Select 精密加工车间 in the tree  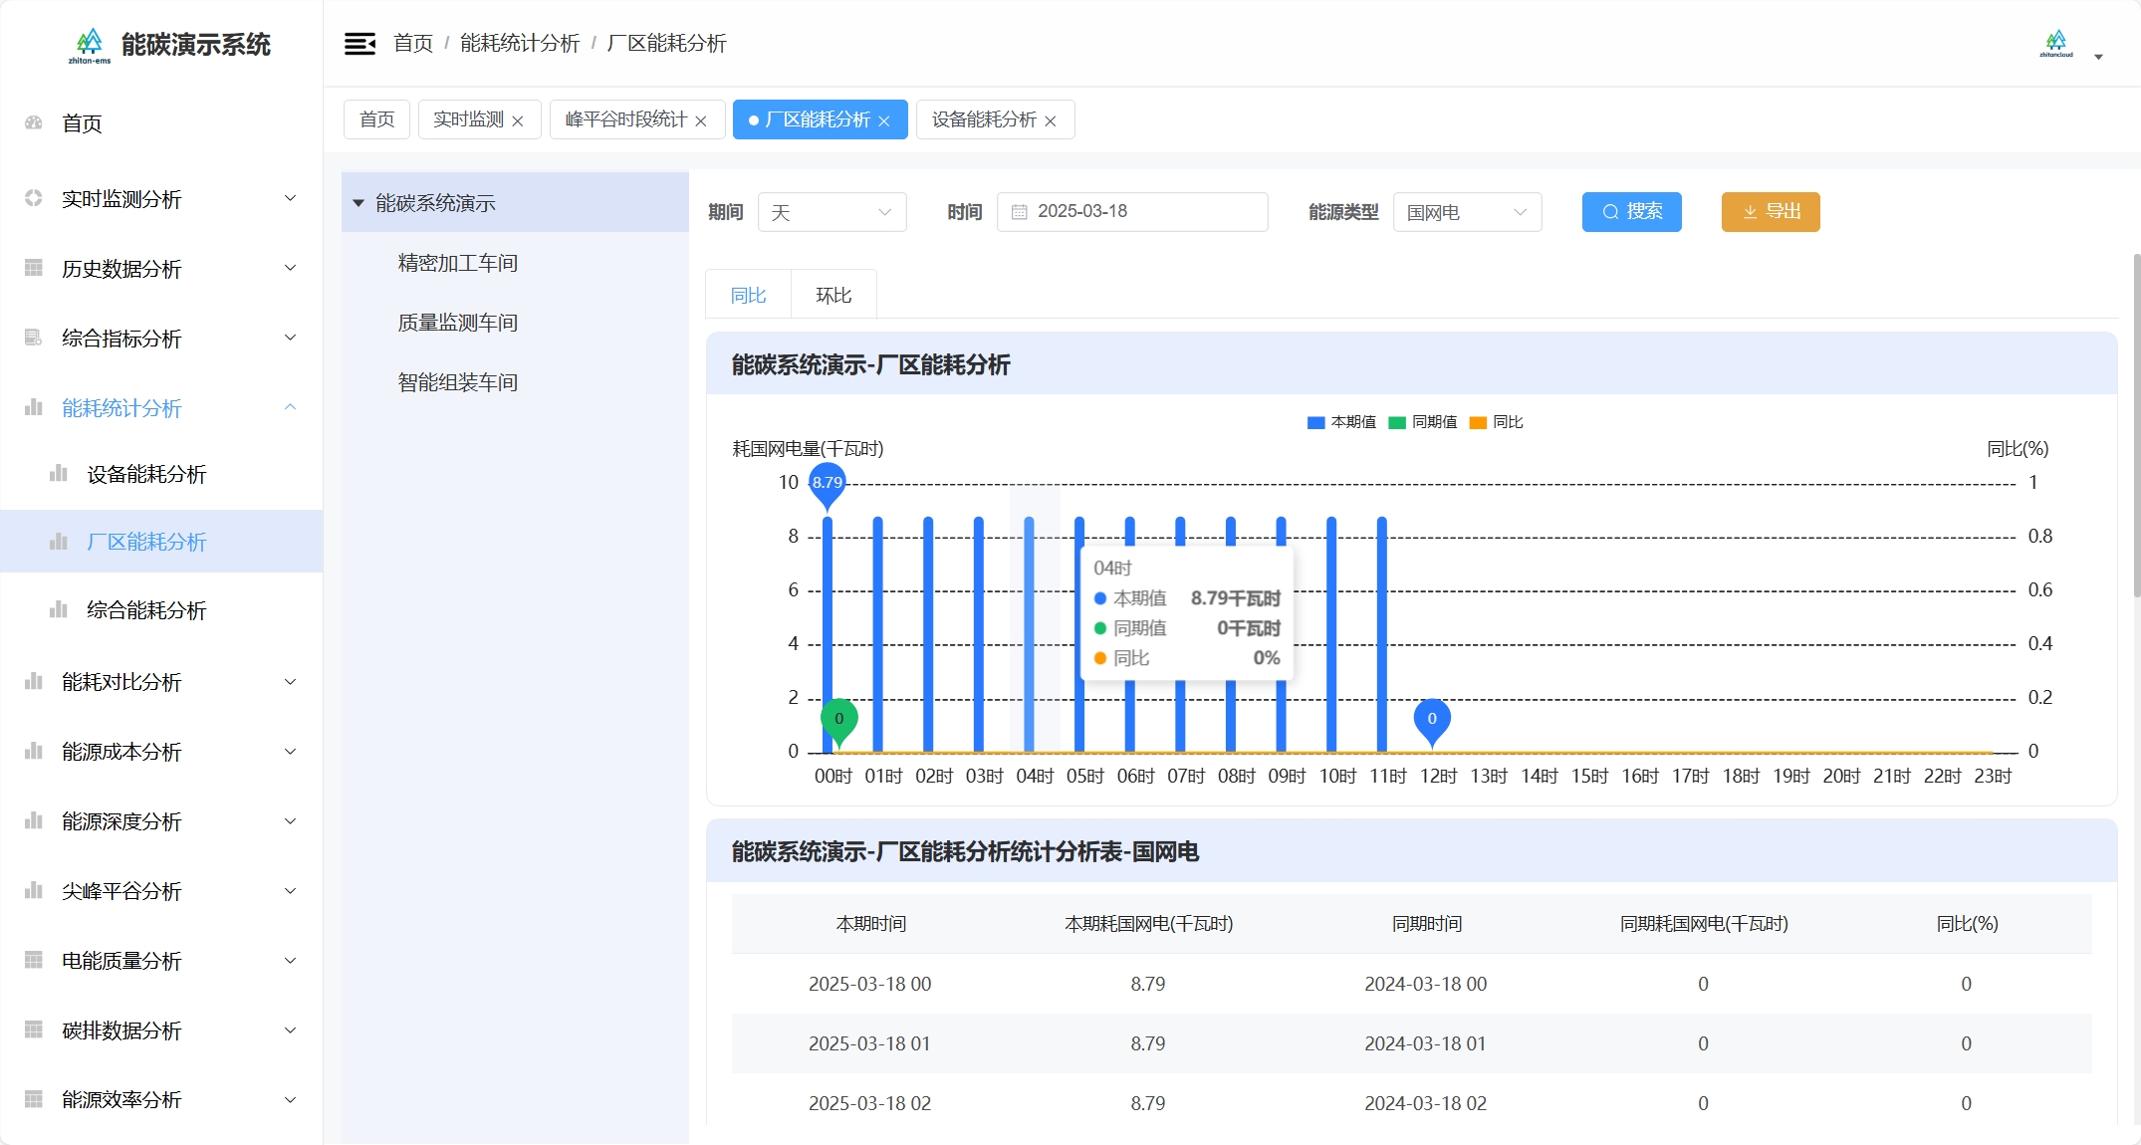click(457, 263)
